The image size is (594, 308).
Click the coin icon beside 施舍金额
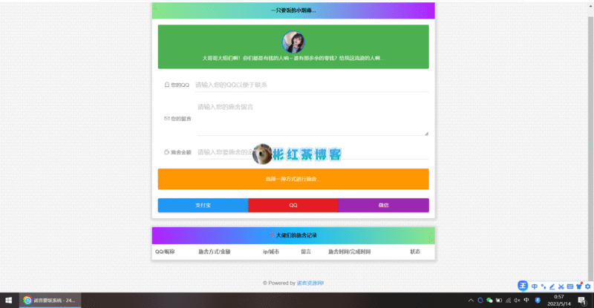(166, 152)
